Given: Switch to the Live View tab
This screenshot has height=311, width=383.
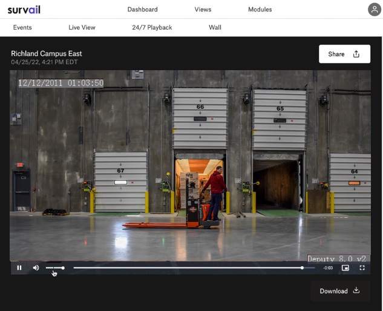Looking at the screenshot, I should (x=82, y=27).
